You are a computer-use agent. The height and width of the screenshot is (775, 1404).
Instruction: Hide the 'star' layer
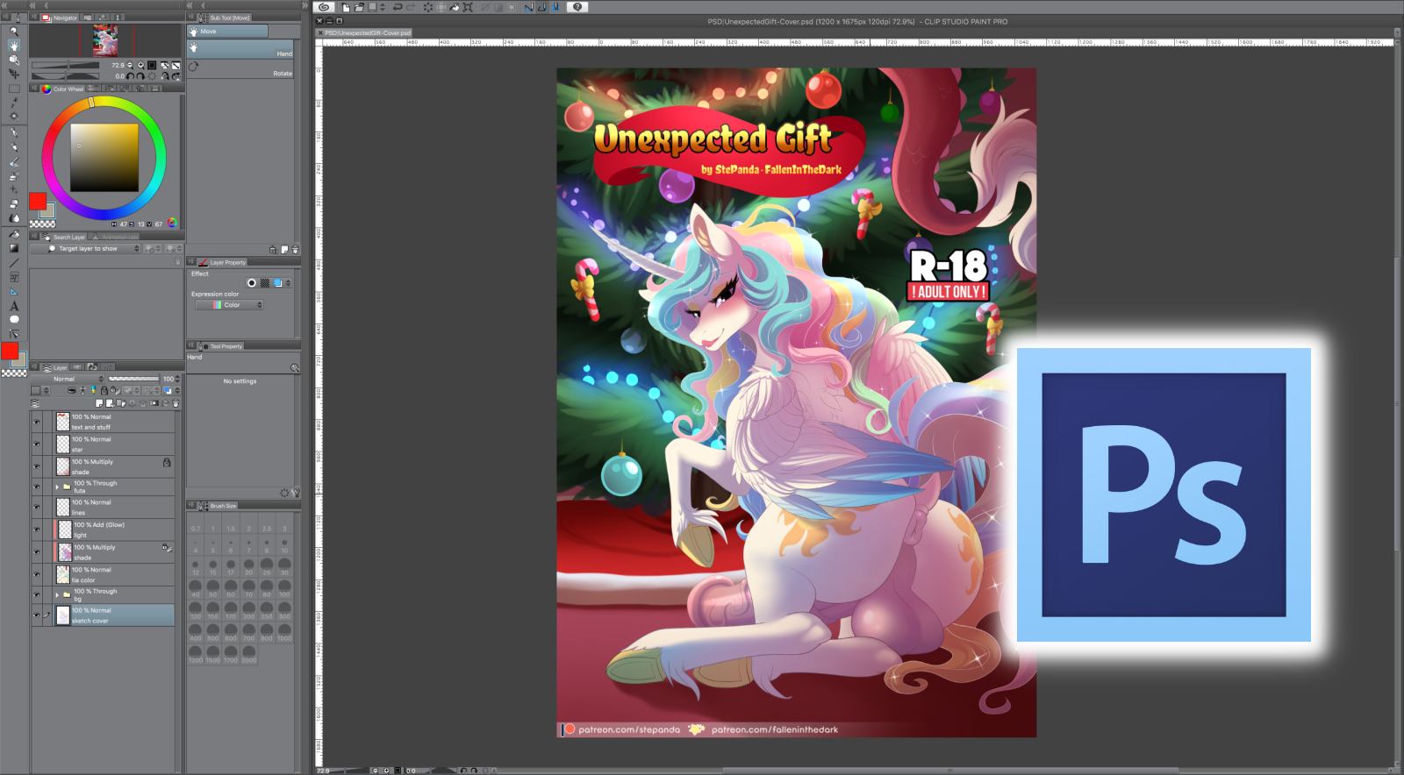[37, 444]
